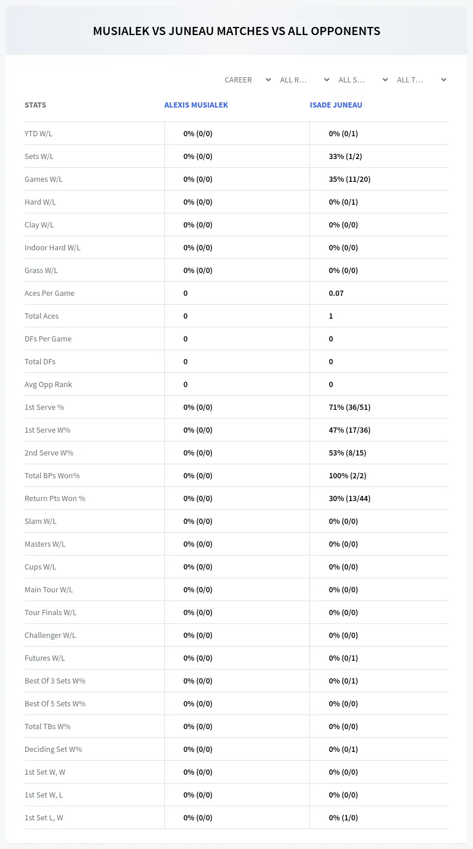Select the STATS column header
The image size is (473, 849).
(35, 105)
